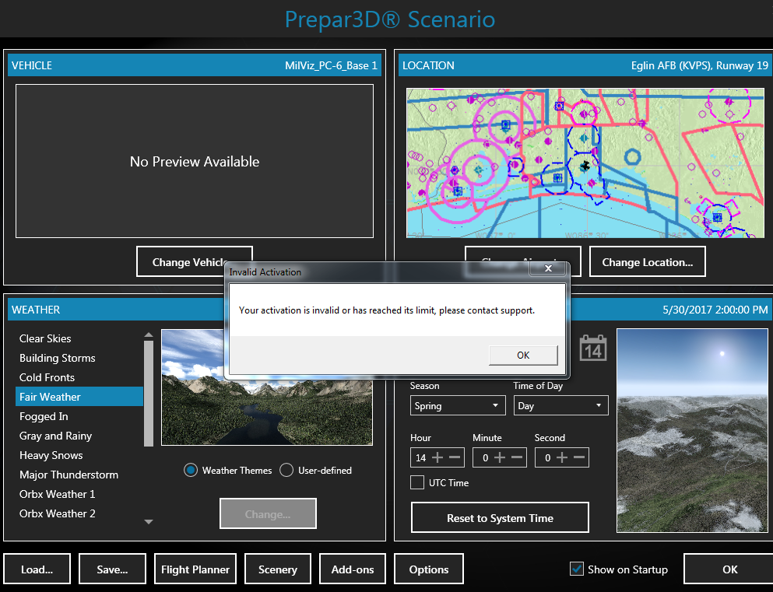Decrease the Minute value with minus
Viewport: 773px width, 592px height.
pyautogui.click(x=517, y=457)
